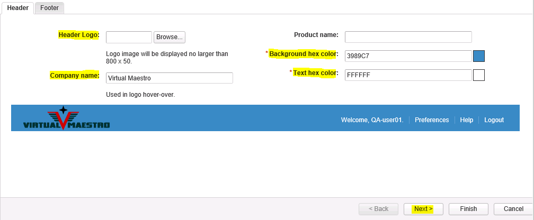Image resolution: width=534 pixels, height=220 pixels.
Task: Open Preferences link in header preview
Action: [x=432, y=120]
